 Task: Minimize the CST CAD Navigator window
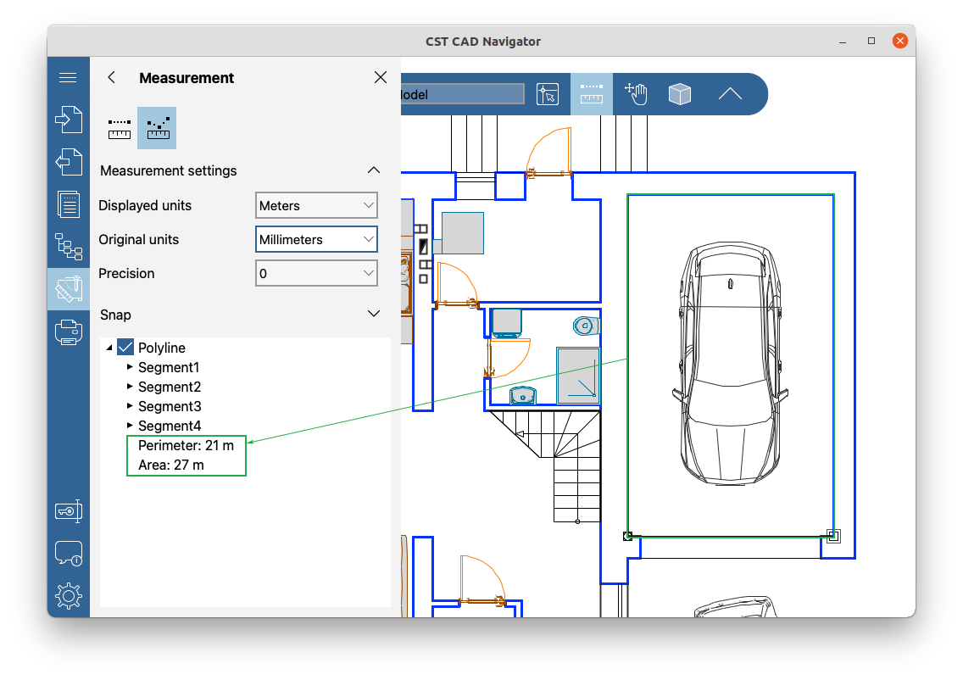pos(843,42)
